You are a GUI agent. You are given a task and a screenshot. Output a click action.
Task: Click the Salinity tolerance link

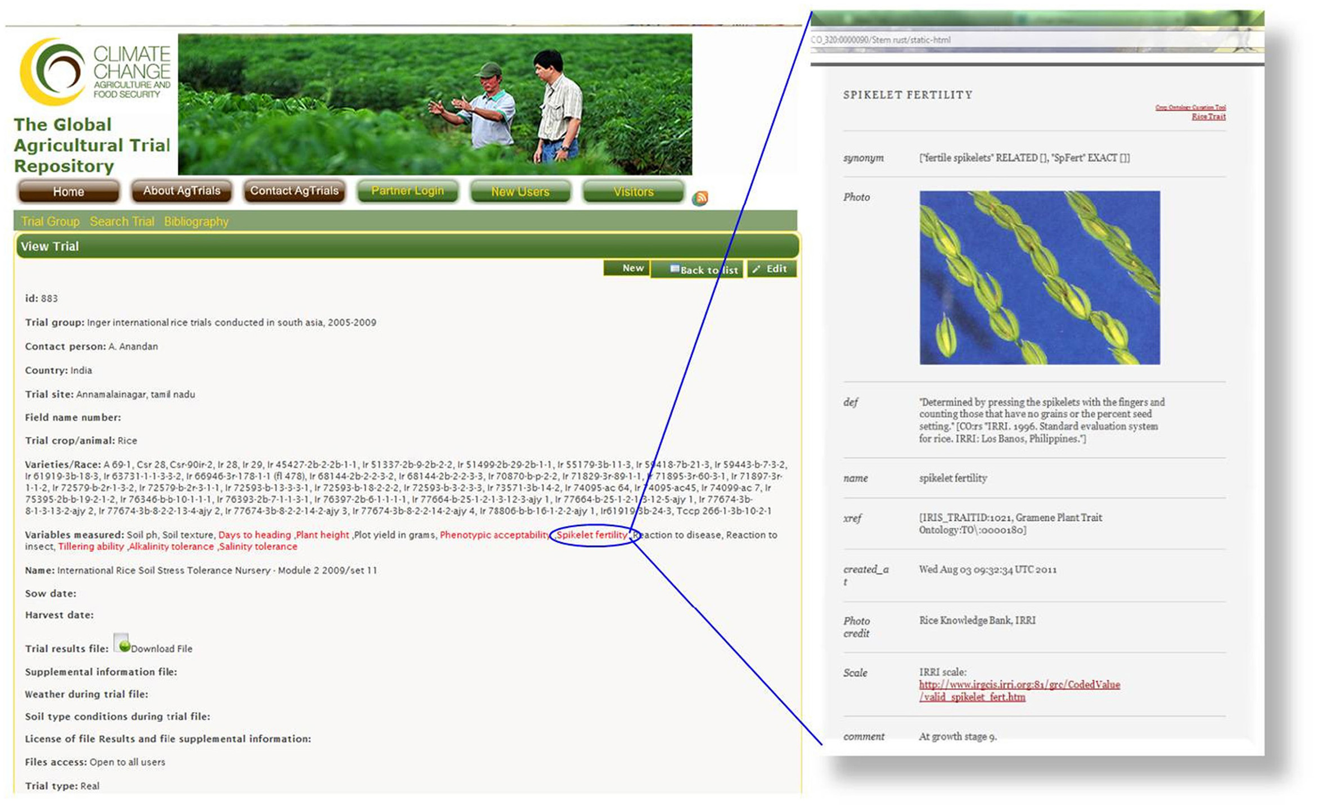pos(258,546)
